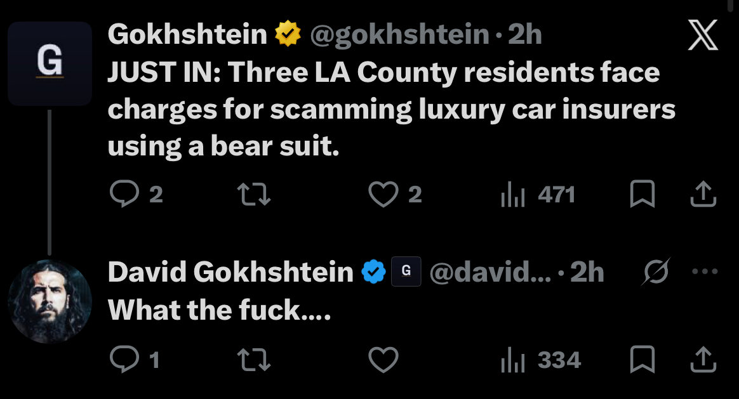The image size is (739, 399).
Task: Share David Gokhshtein's reply
Action: (703, 360)
